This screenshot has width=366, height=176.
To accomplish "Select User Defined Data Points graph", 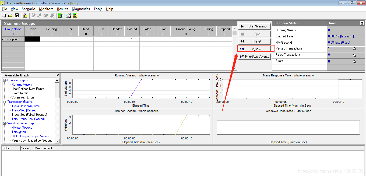I will coord(28,89).
